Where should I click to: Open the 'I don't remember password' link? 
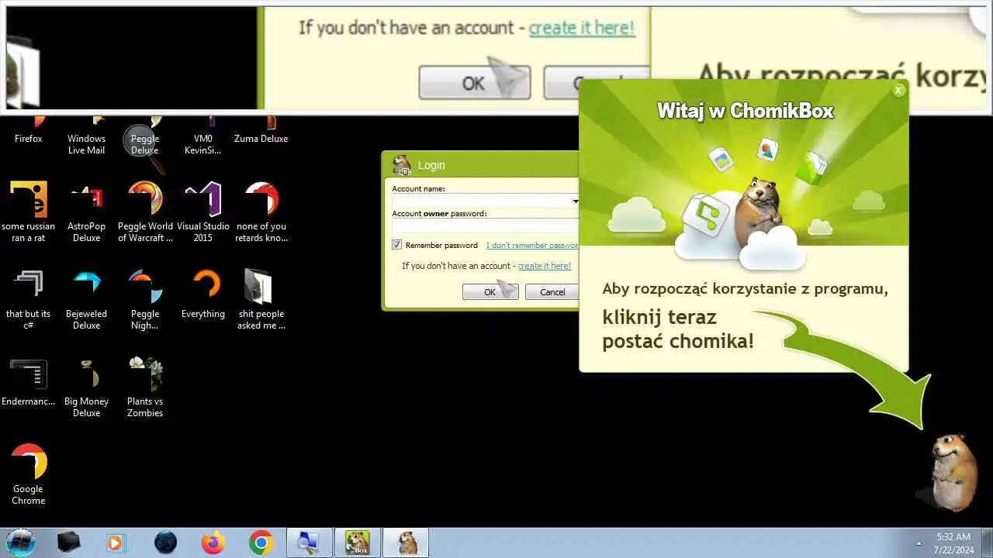coord(532,245)
